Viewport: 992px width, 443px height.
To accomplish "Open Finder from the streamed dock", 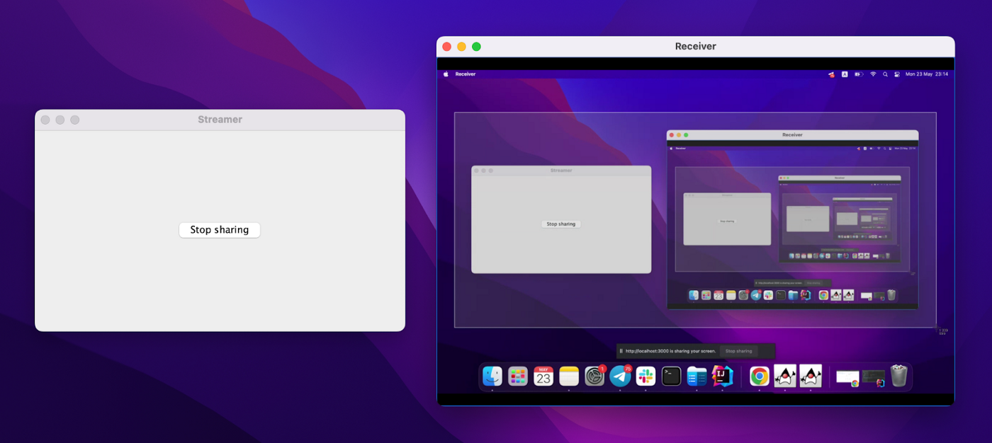I will [x=492, y=376].
